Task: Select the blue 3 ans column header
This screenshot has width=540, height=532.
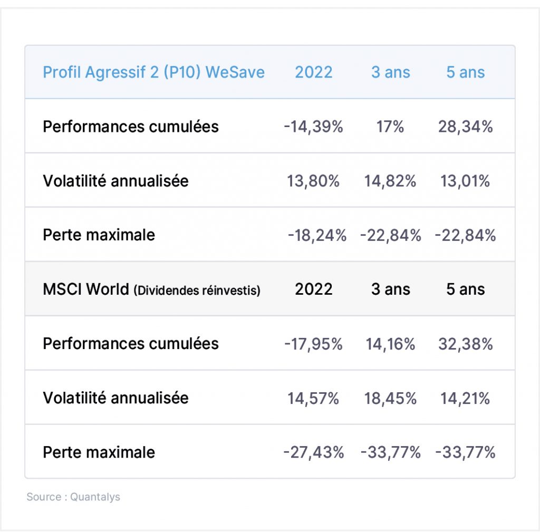Action: click(391, 72)
